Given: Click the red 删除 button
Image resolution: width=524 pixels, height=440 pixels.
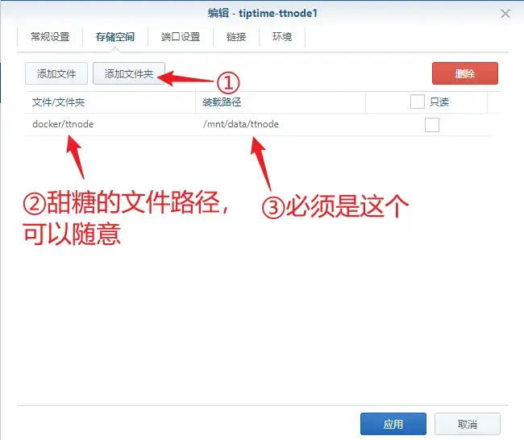Looking at the screenshot, I should pyautogui.click(x=465, y=73).
